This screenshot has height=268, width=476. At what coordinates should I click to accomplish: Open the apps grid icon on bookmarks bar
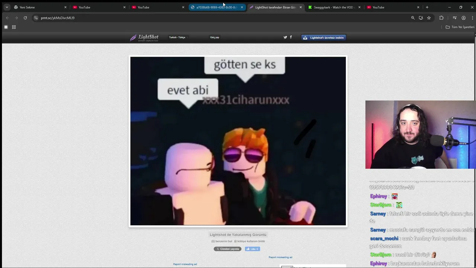14,27
